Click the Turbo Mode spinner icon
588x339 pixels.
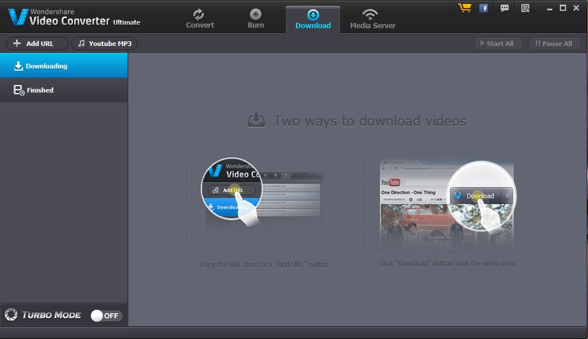click(x=11, y=315)
